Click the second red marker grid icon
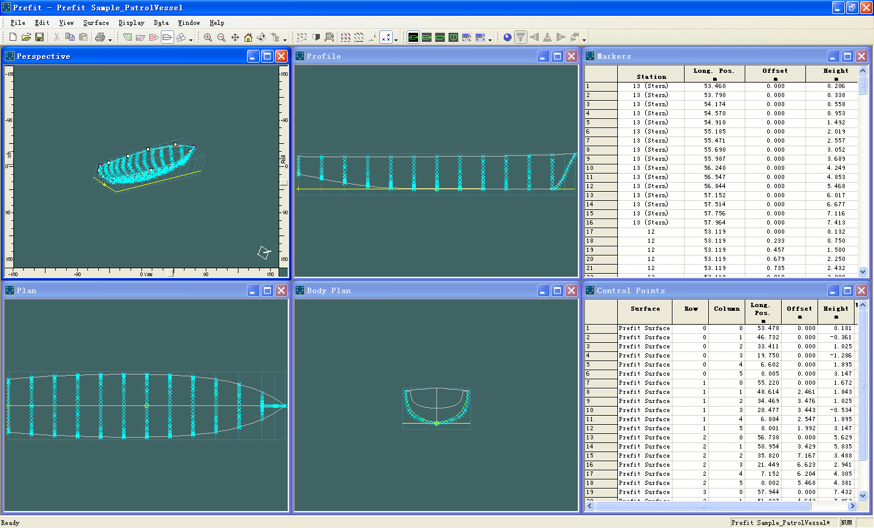 (359, 37)
